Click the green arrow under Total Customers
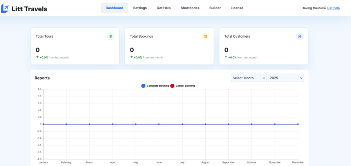 click(x=226, y=57)
